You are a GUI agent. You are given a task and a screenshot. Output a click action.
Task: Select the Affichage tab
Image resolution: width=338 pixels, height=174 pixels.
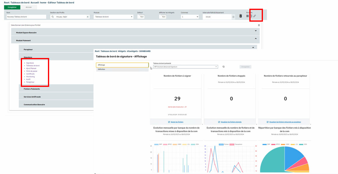(x=122, y=65)
